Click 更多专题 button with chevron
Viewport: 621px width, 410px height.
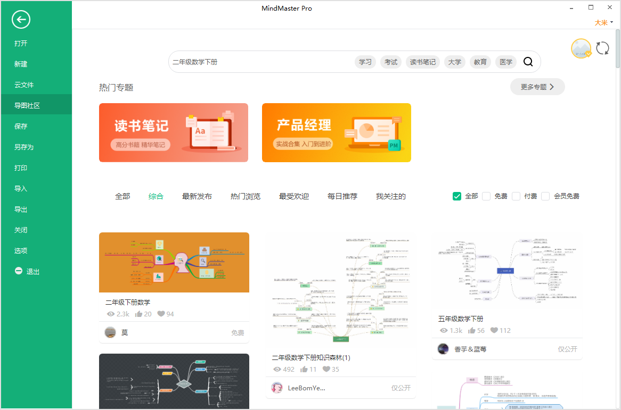(x=537, y=87)
